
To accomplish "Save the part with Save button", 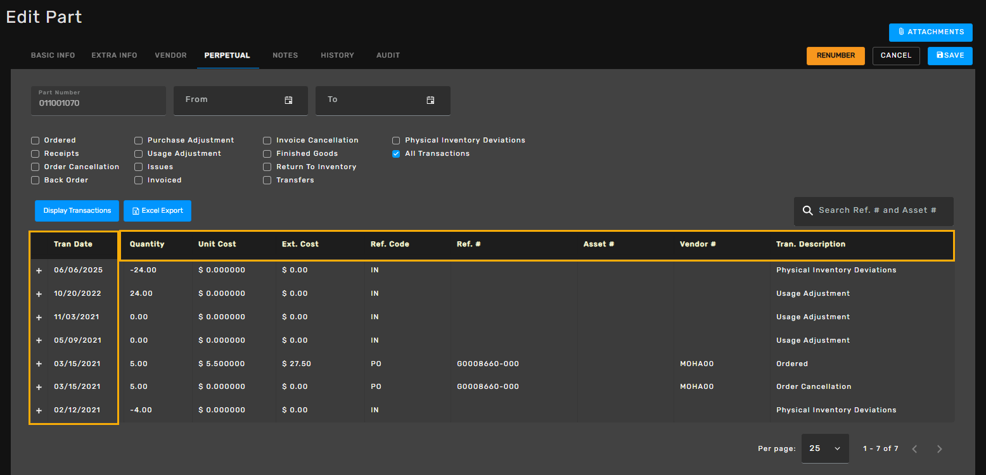I will click(x=950, y=56).
